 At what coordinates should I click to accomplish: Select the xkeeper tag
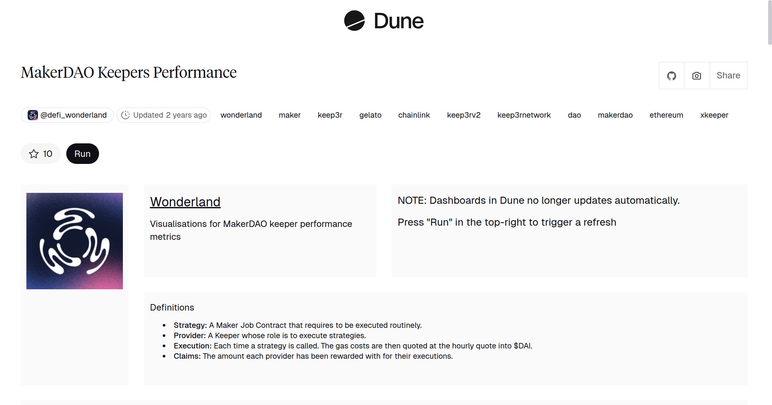(714, 115)
